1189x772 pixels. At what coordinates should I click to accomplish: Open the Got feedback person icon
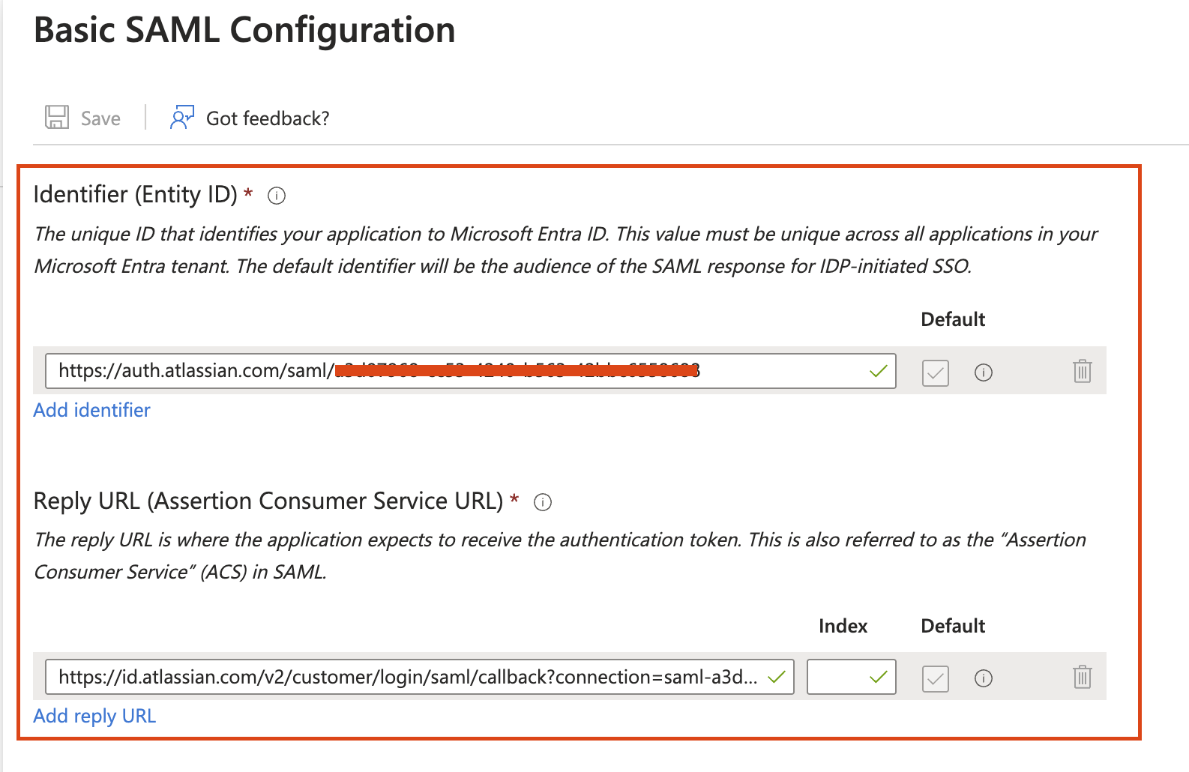[182, 117]
